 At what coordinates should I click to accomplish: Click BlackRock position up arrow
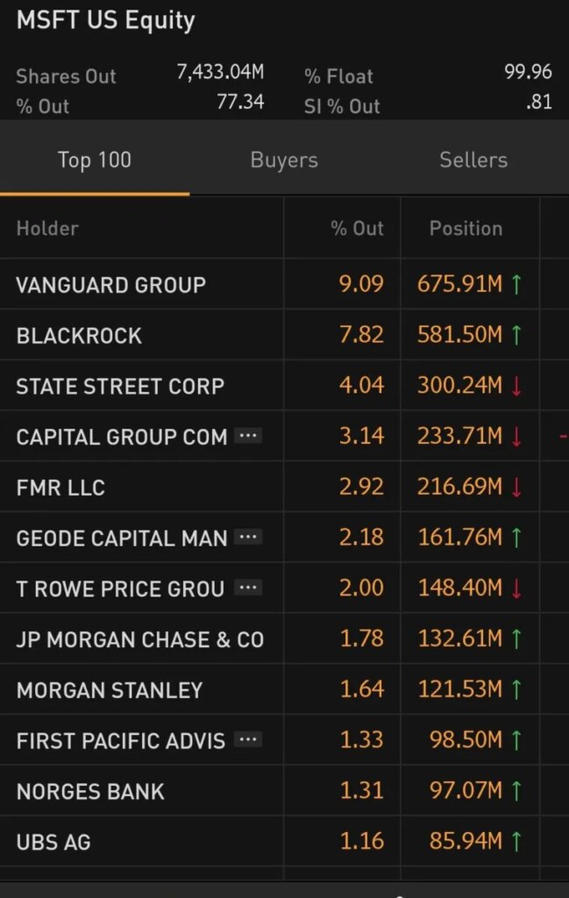pos(516,336)
